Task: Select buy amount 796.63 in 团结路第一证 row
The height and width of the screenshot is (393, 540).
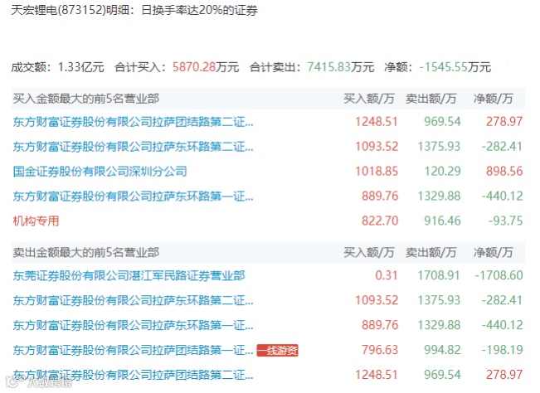Action: click(x=380, y=351)
